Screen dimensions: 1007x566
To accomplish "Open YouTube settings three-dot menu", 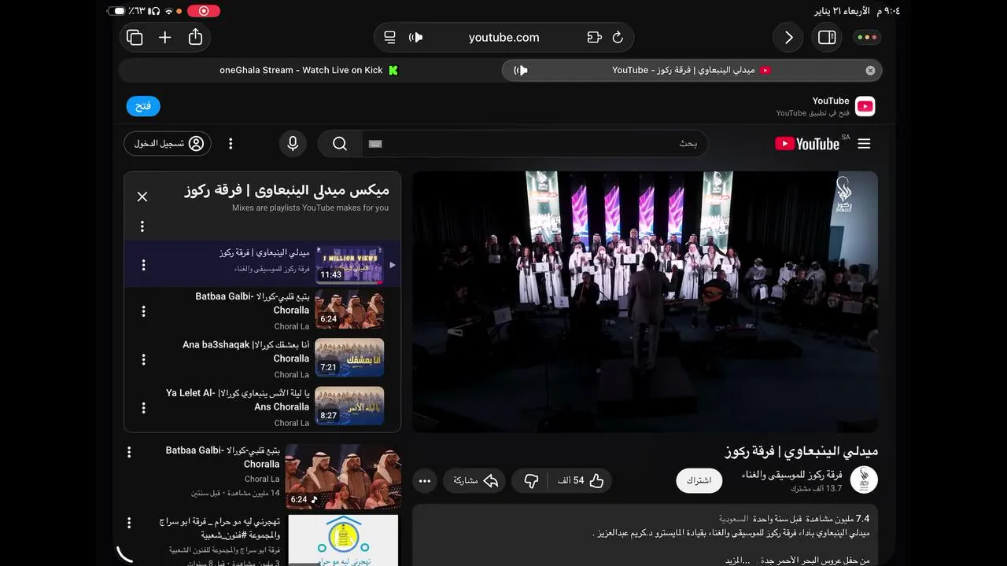I will [x=231, y=143].
